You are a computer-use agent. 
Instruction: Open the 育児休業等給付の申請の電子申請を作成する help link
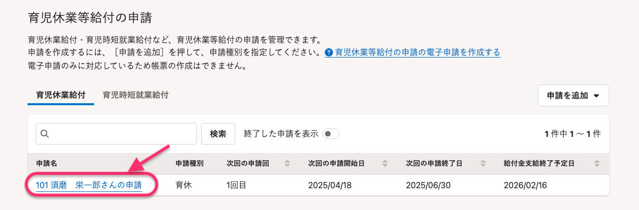click(418, 52)
